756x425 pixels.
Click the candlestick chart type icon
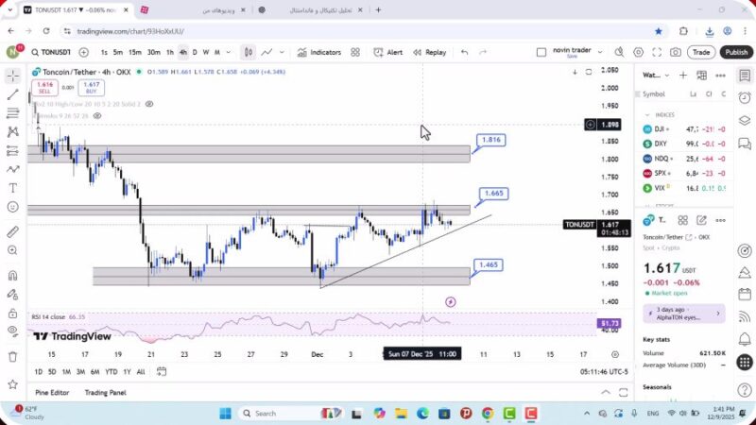coord(248,53)
